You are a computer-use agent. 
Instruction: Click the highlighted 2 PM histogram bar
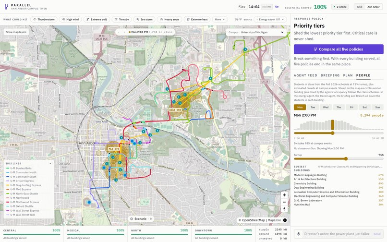tap(332, 125)
